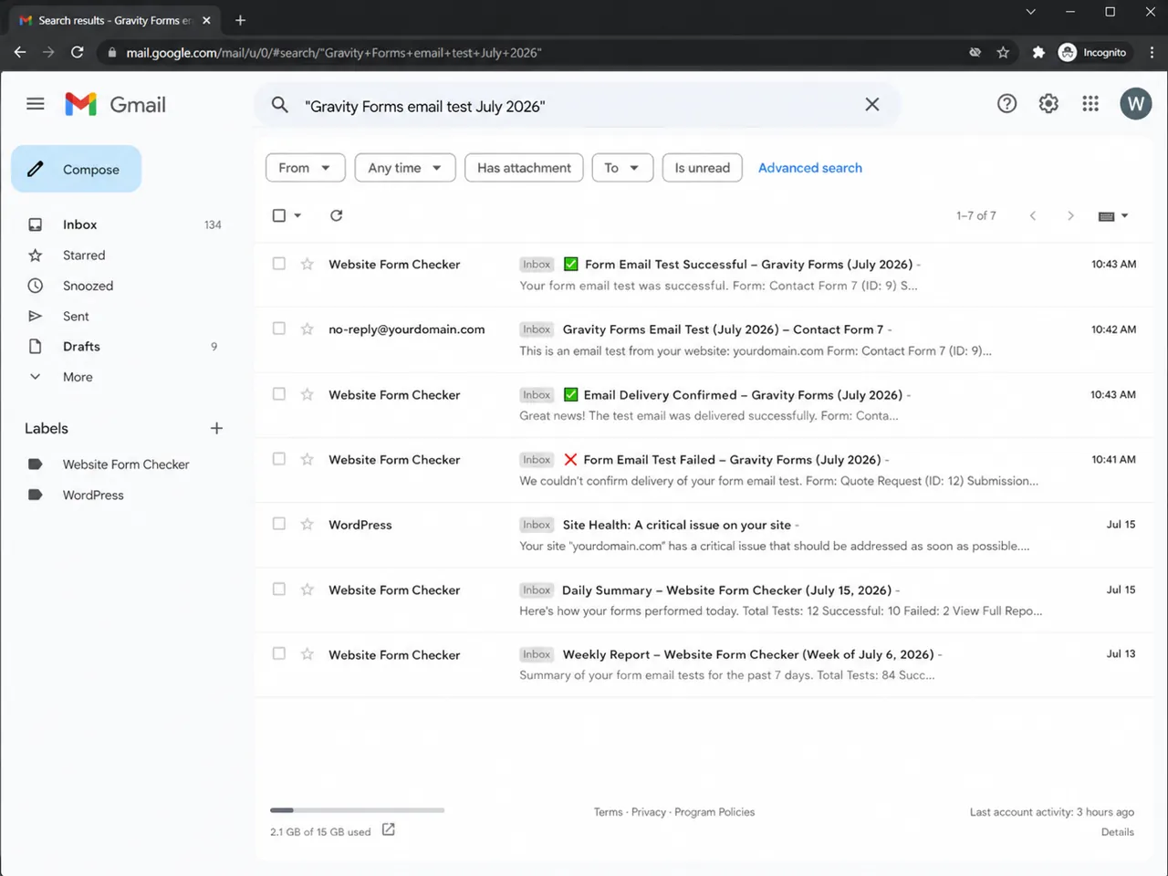The image size is (1168, 876).
Task: Toggle the Is unread filter
Action: [x=702, y=168]
